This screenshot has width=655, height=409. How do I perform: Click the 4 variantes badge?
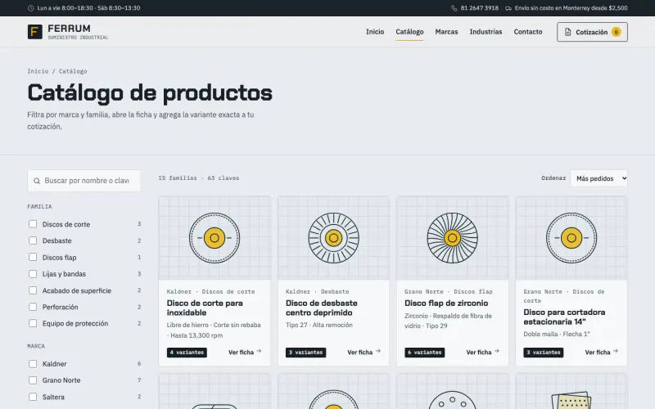click(187, 353)
